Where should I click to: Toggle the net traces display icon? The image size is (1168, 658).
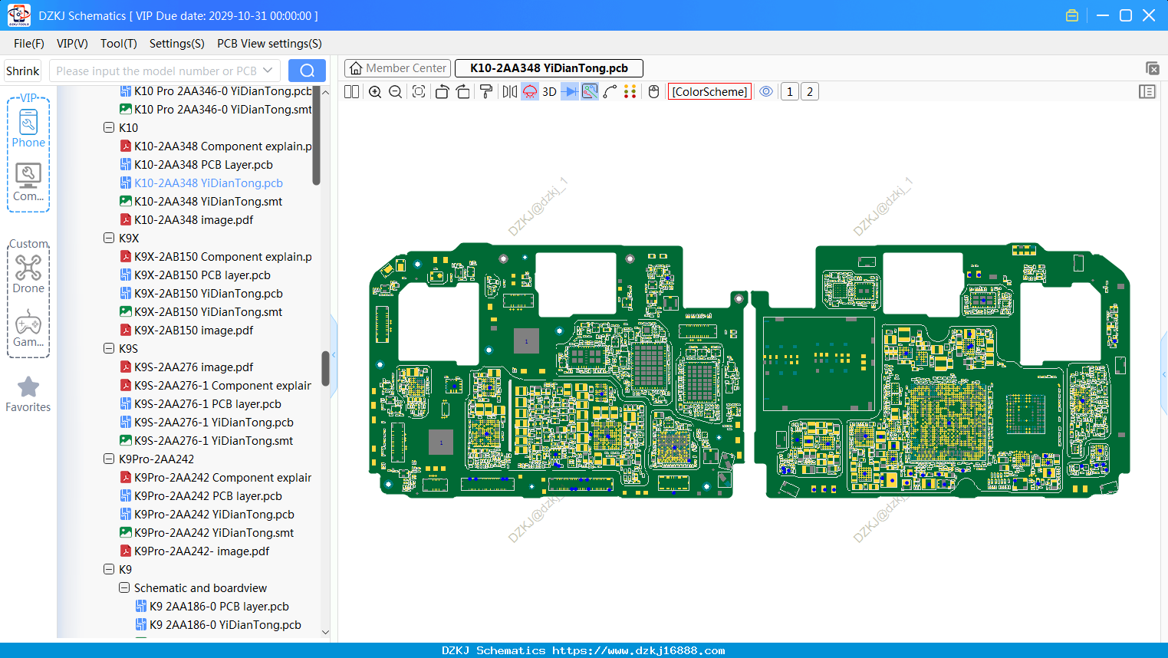pyautogui.click(x=590, y=91)
